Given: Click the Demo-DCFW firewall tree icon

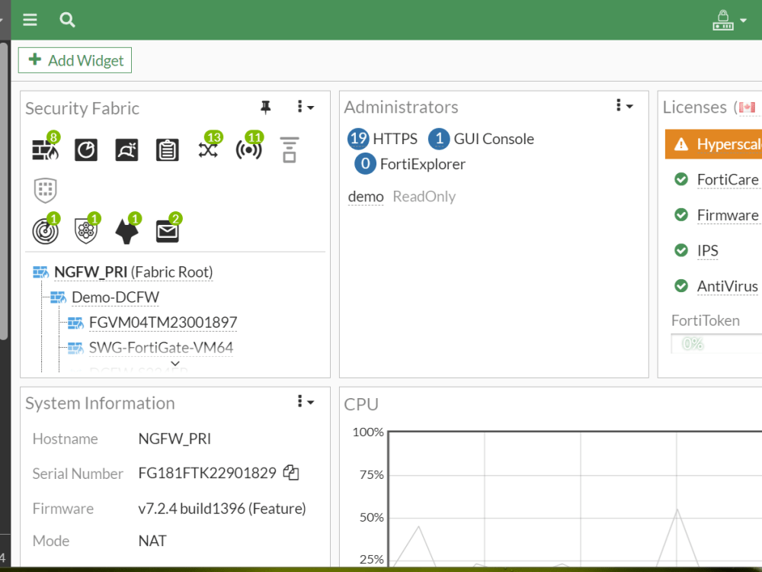Looking at the screenshot, I should [59, 297].
